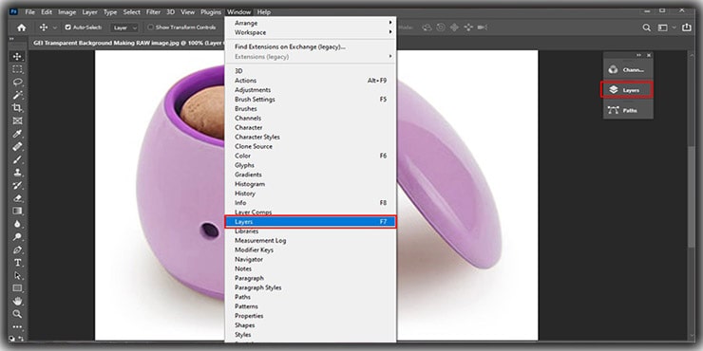Expand the Workspace submenu
This screenshot has width=703, height=351.
311,32
